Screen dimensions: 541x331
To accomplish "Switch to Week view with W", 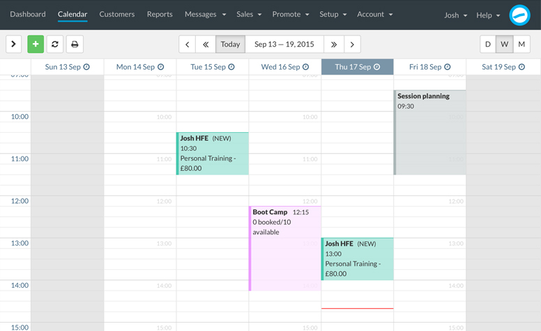I will (x=505, y=44).
